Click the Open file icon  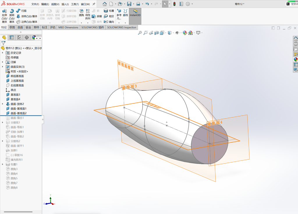coord(120,4)
